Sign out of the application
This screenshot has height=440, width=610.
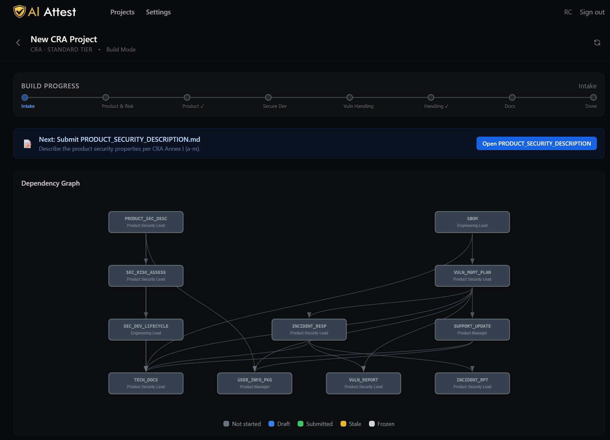592,12
